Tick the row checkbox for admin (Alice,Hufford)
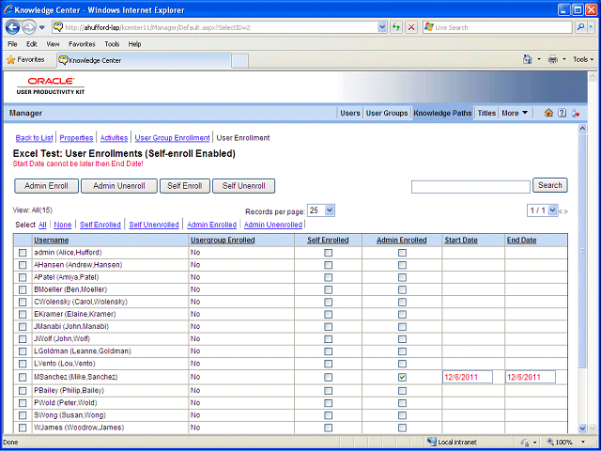This screenshot has width=601, height=451. tap(23, 253)
